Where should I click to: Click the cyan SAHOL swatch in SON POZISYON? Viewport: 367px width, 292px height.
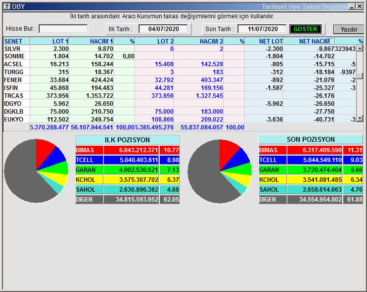[x=273, y=189]
